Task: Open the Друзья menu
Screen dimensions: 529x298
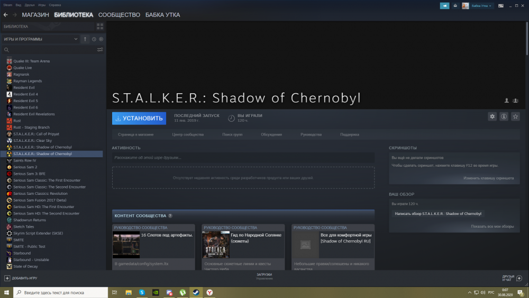Action: pos(30,5)
